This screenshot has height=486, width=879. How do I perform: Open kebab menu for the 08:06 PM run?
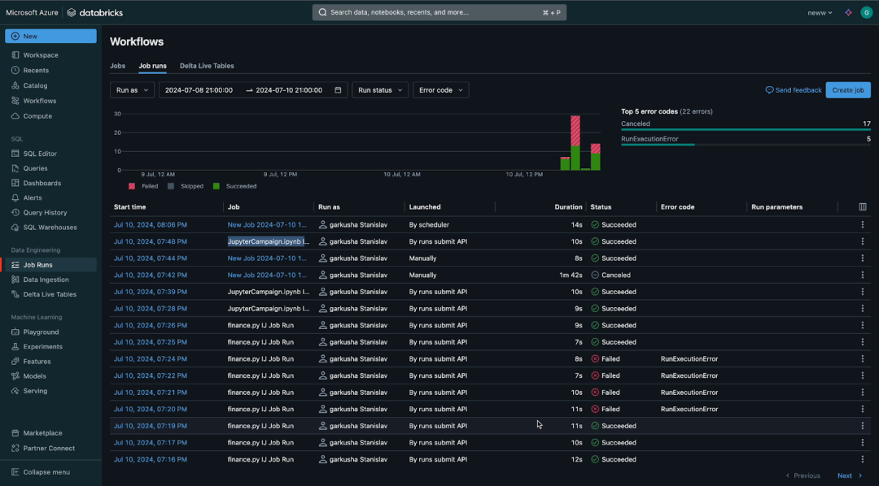pos(863,224)
